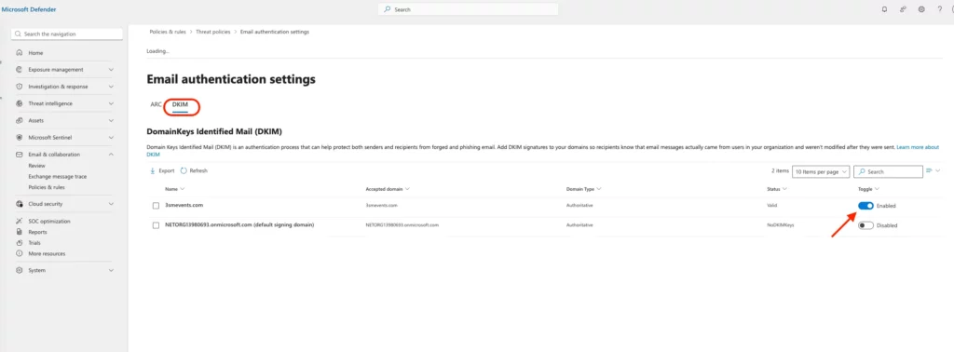Click the Investigation & response shield icon
The width and height of the screenshot is (954, 352).
tap(20, 87)
